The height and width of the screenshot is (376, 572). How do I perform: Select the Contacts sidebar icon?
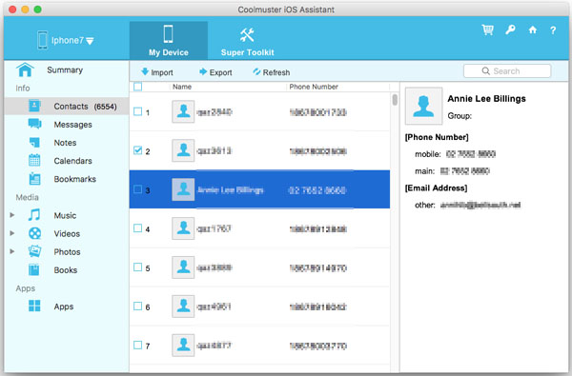point(34,106)
